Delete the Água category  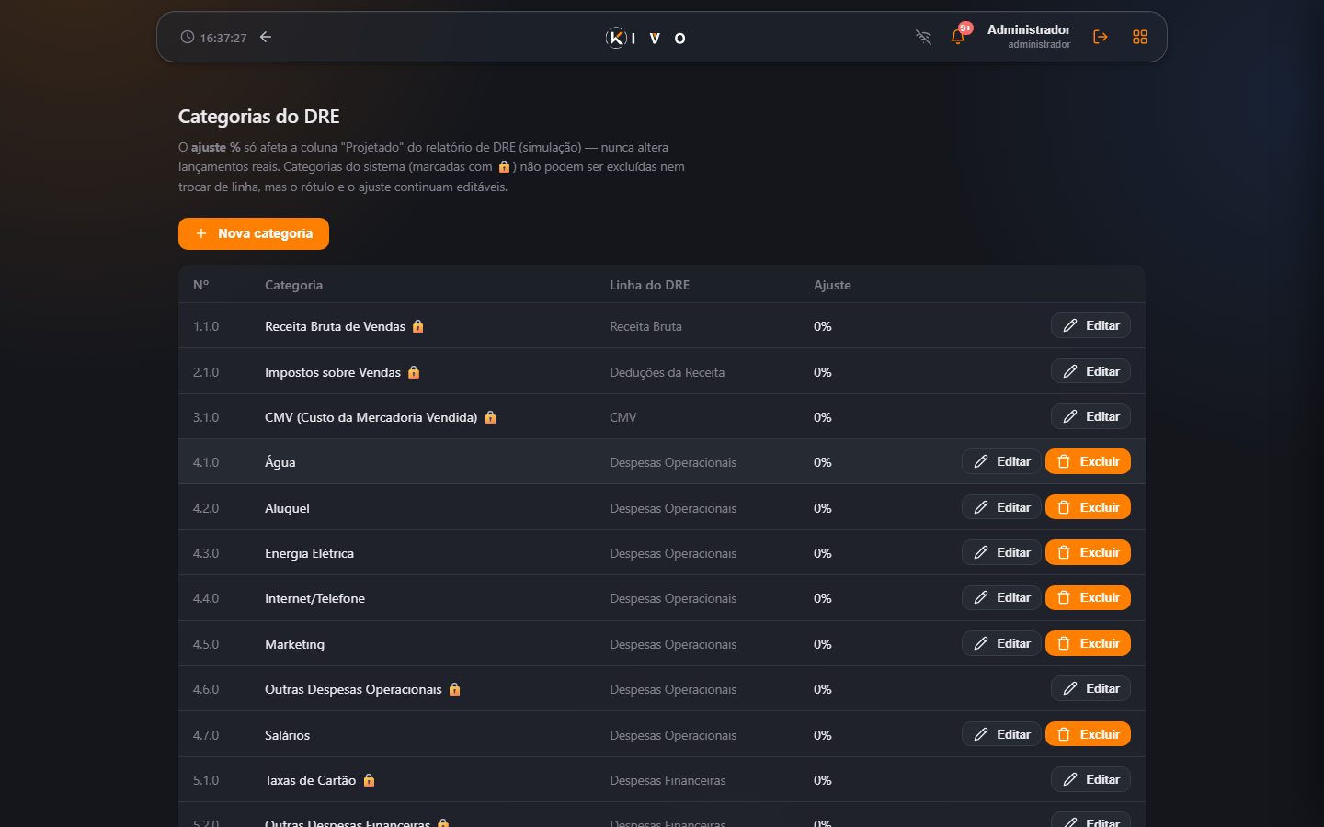(1088, 461)
